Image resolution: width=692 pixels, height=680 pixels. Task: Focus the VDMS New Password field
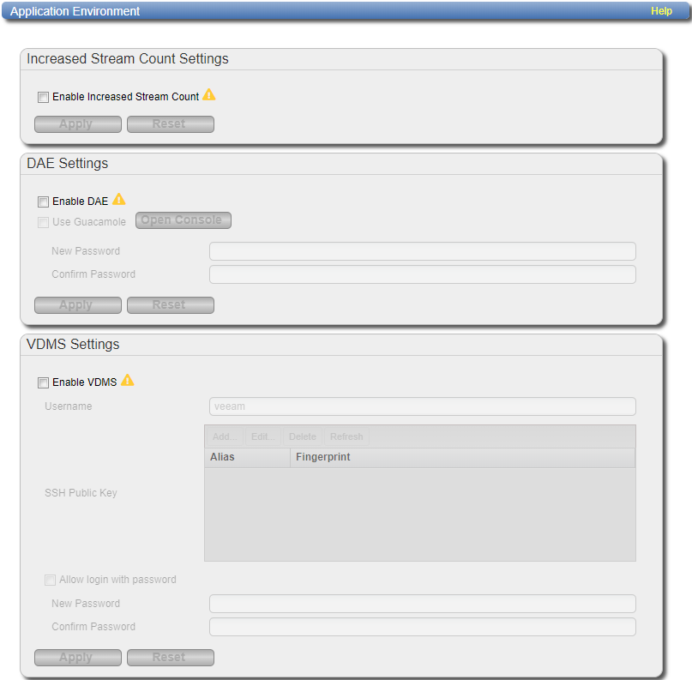(423, 604)
